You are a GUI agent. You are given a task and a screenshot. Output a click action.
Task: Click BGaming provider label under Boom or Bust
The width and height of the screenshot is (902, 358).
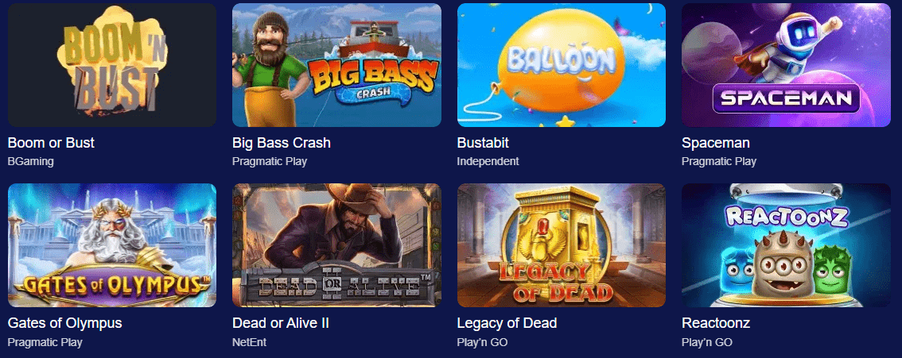pyautogui.click(x=31, y=162)
